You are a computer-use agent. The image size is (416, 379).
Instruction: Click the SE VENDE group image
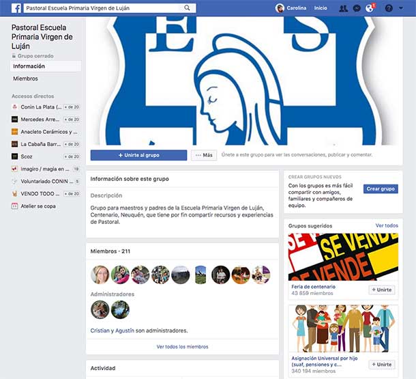point(343,257)
